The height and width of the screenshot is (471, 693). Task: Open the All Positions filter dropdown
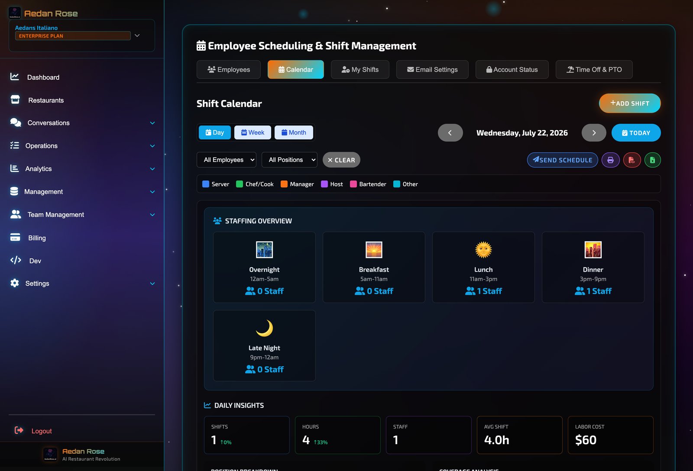coord(290,160)
